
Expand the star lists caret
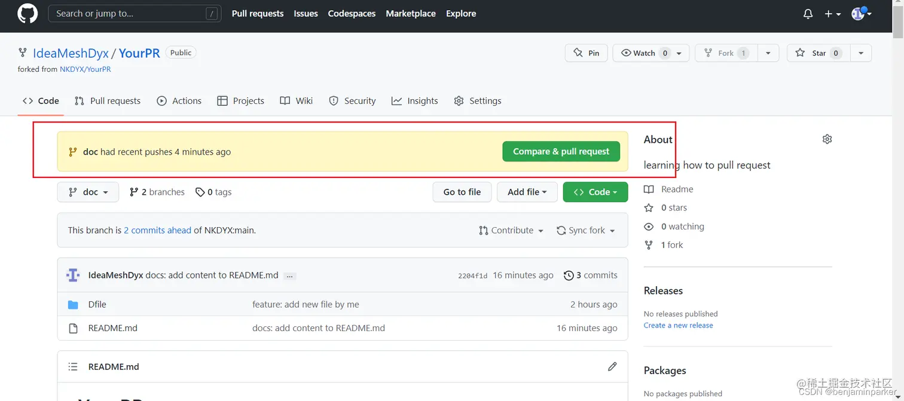[x=861, y=53]
